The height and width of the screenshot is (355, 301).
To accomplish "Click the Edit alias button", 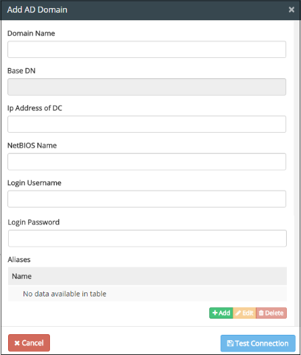I will (244, 313).
